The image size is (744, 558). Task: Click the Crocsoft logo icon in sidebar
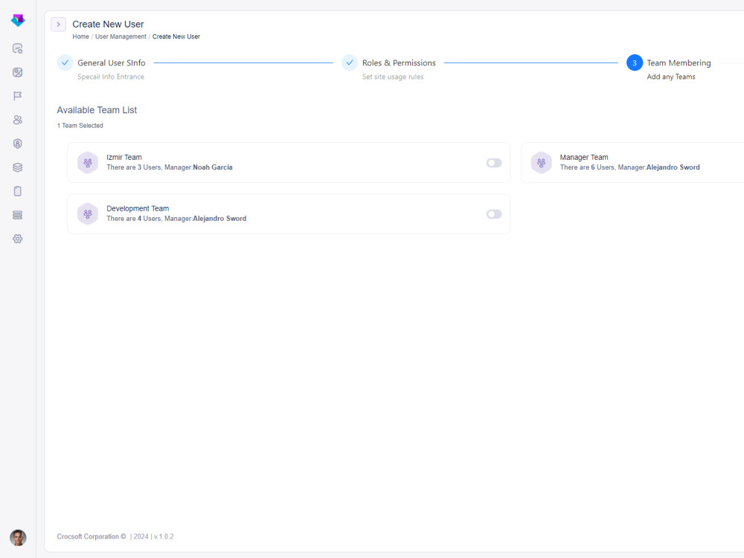(x=18, y=20)
